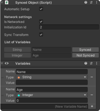Click the disabled Age field in variable list
Viewport: 100px width, 111px height.
tap(52, 55)
